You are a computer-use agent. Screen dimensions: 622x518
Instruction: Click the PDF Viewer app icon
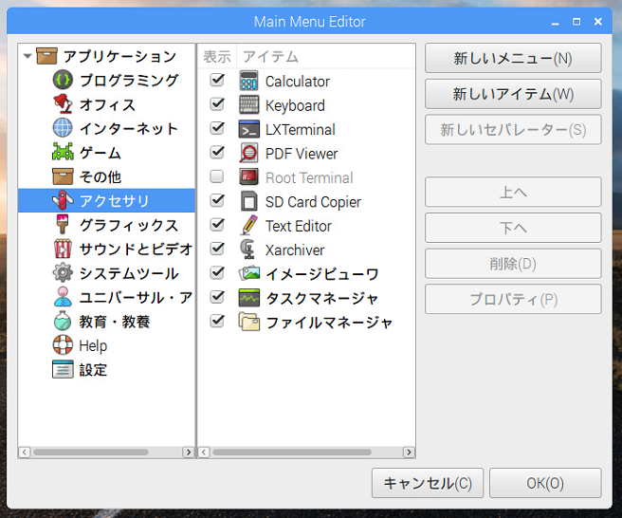pyautogui.click(x=249, y=153)
